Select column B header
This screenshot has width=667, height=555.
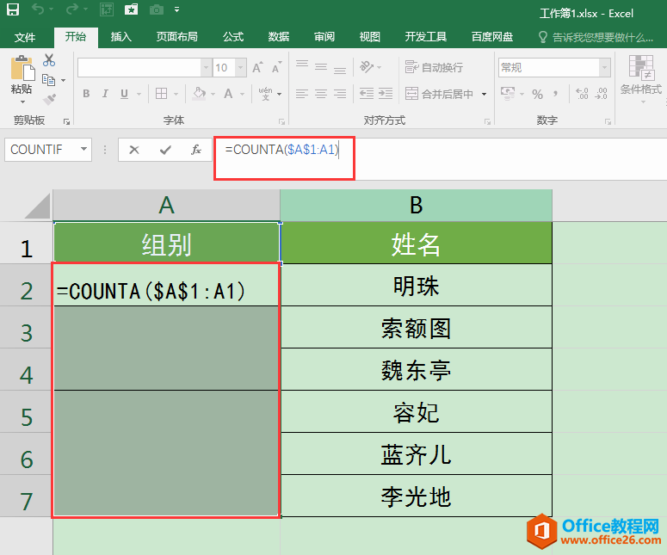(416, 206)
